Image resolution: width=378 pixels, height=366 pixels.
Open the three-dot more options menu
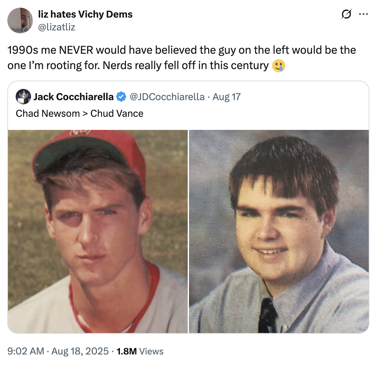363,14
